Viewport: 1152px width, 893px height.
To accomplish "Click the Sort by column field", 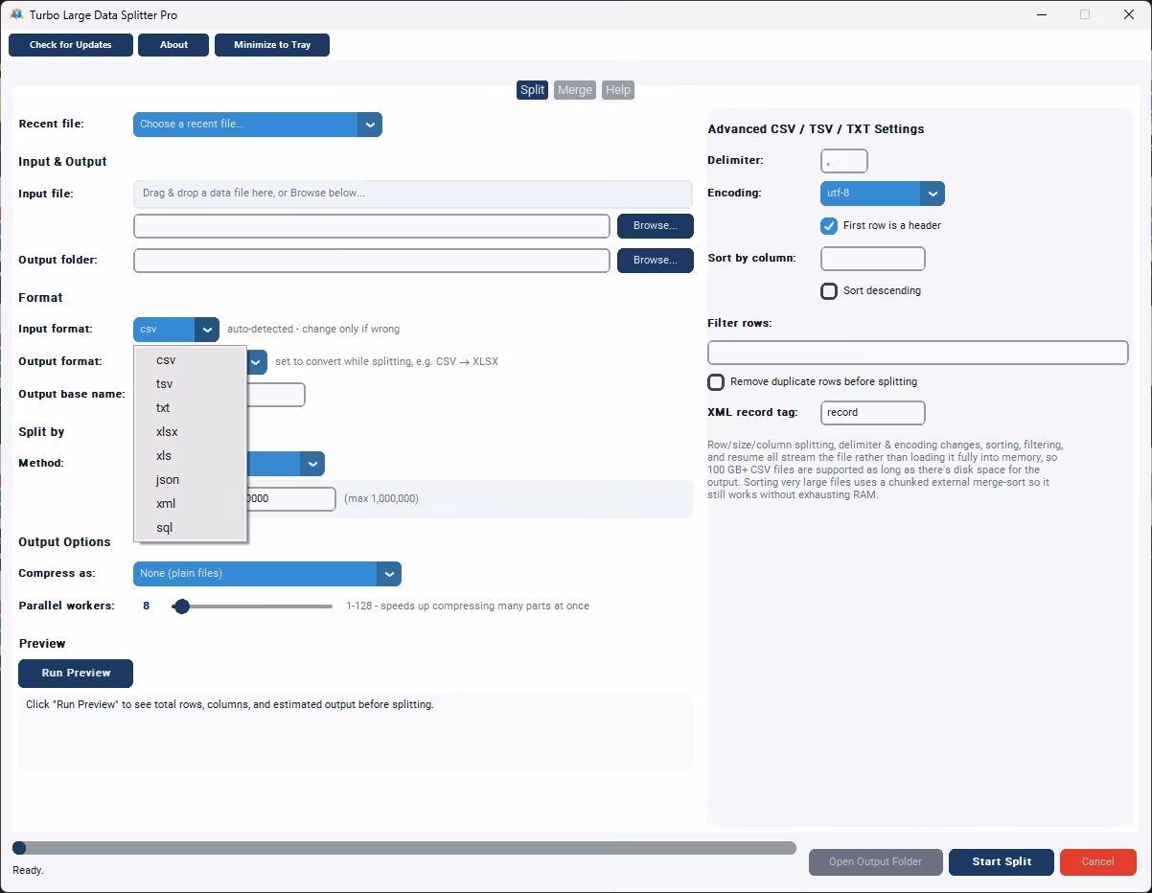I will point(873,259).
